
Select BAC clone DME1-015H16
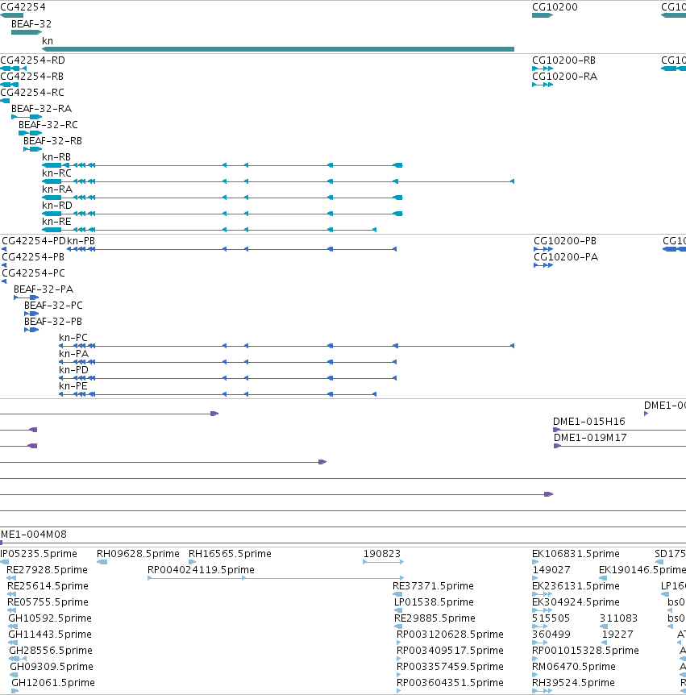[x=589, y=422]
